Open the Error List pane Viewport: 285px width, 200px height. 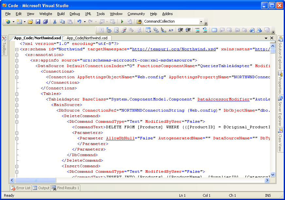[20, 188]
